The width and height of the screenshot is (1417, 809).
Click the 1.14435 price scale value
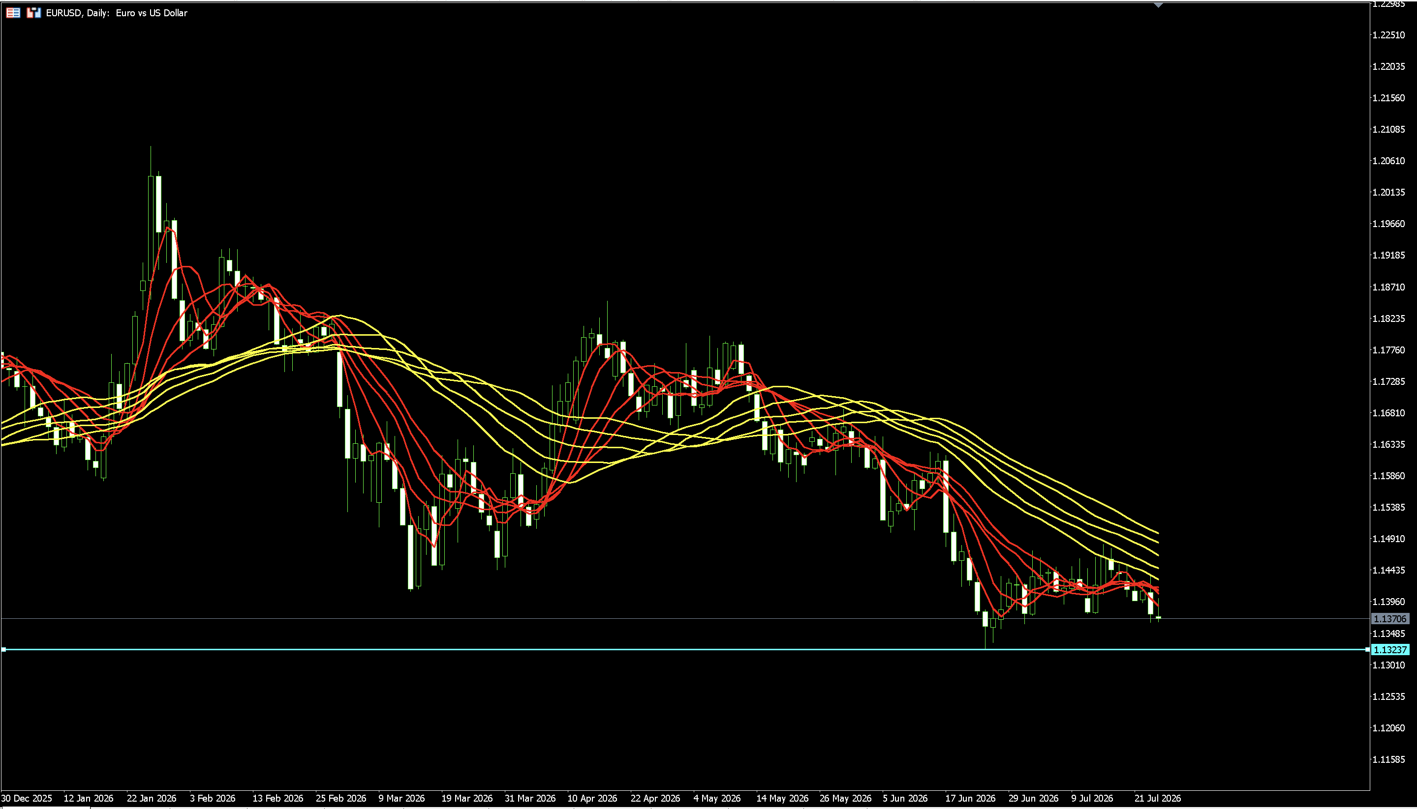click(x=1388, y=571)
